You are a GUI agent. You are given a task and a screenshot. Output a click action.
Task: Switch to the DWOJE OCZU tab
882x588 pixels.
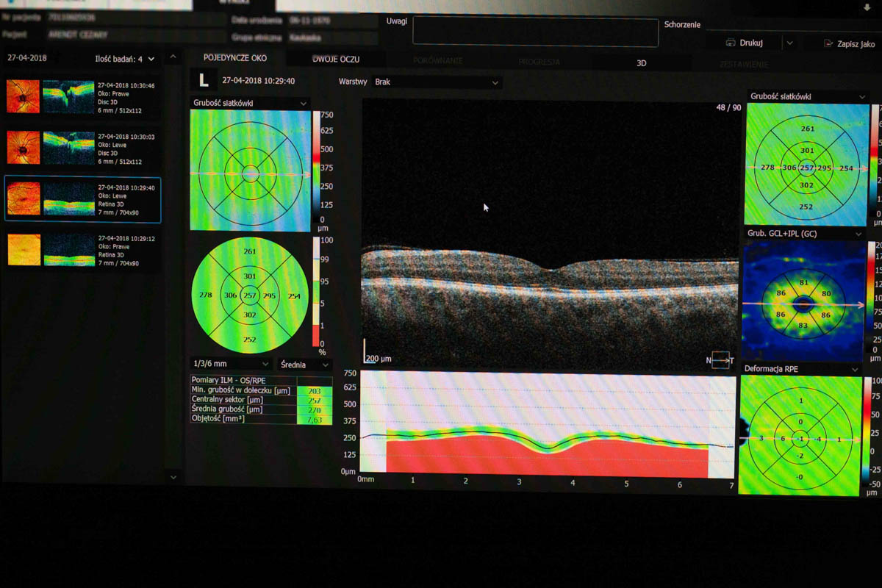336,60
